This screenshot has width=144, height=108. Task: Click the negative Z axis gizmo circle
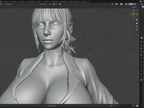click(133, 17)
